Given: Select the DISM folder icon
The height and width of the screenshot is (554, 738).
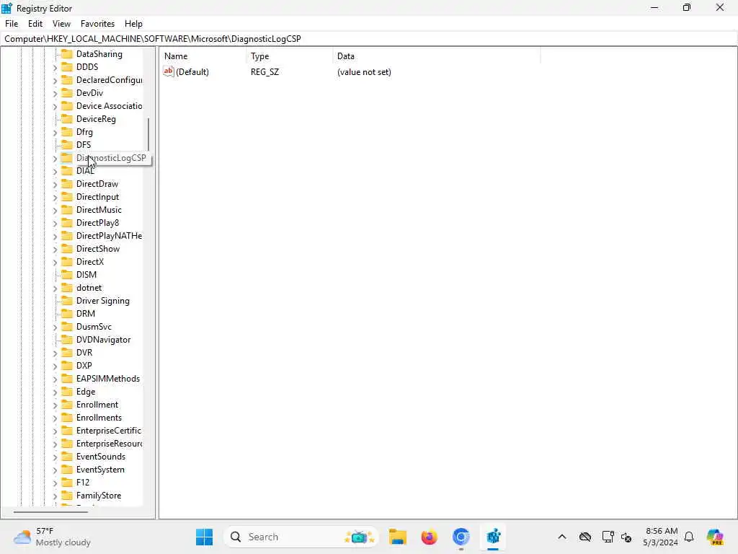Looking at the screenshot, I should click(x=67, y=275).
